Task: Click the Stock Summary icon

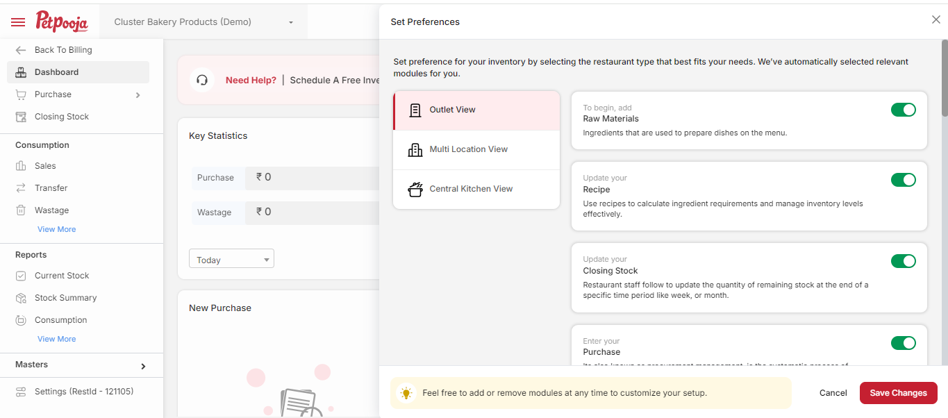Action: point(21,298)
